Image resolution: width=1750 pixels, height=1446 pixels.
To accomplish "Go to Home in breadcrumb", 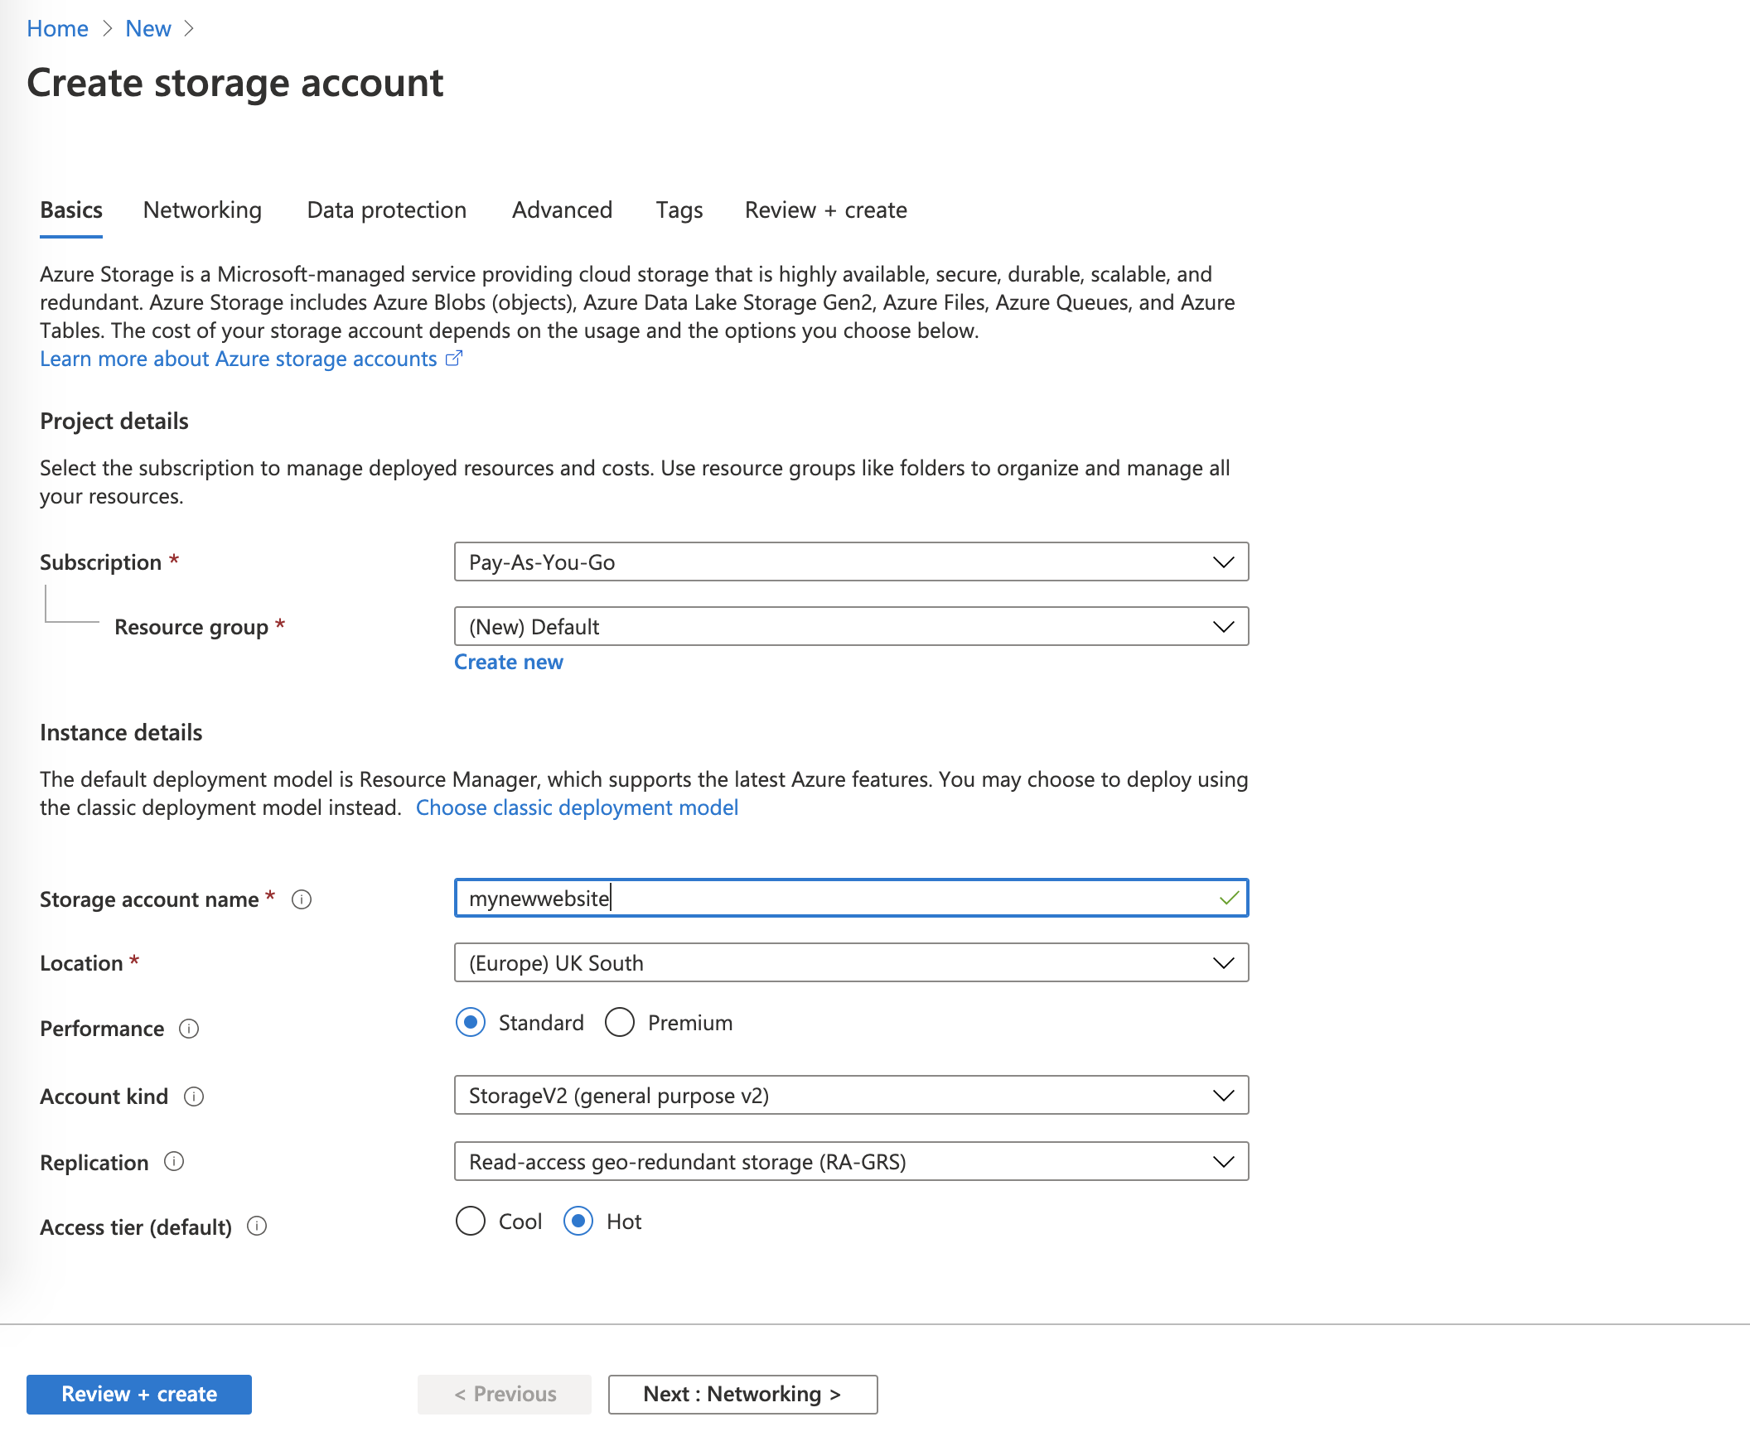I will tap(57, 28).
